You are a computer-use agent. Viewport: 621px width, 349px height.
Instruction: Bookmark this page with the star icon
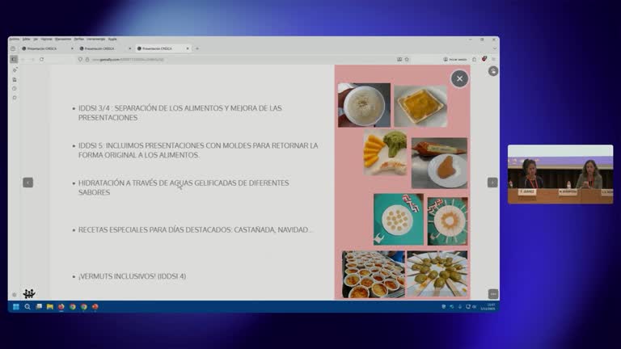coord(407,59)
